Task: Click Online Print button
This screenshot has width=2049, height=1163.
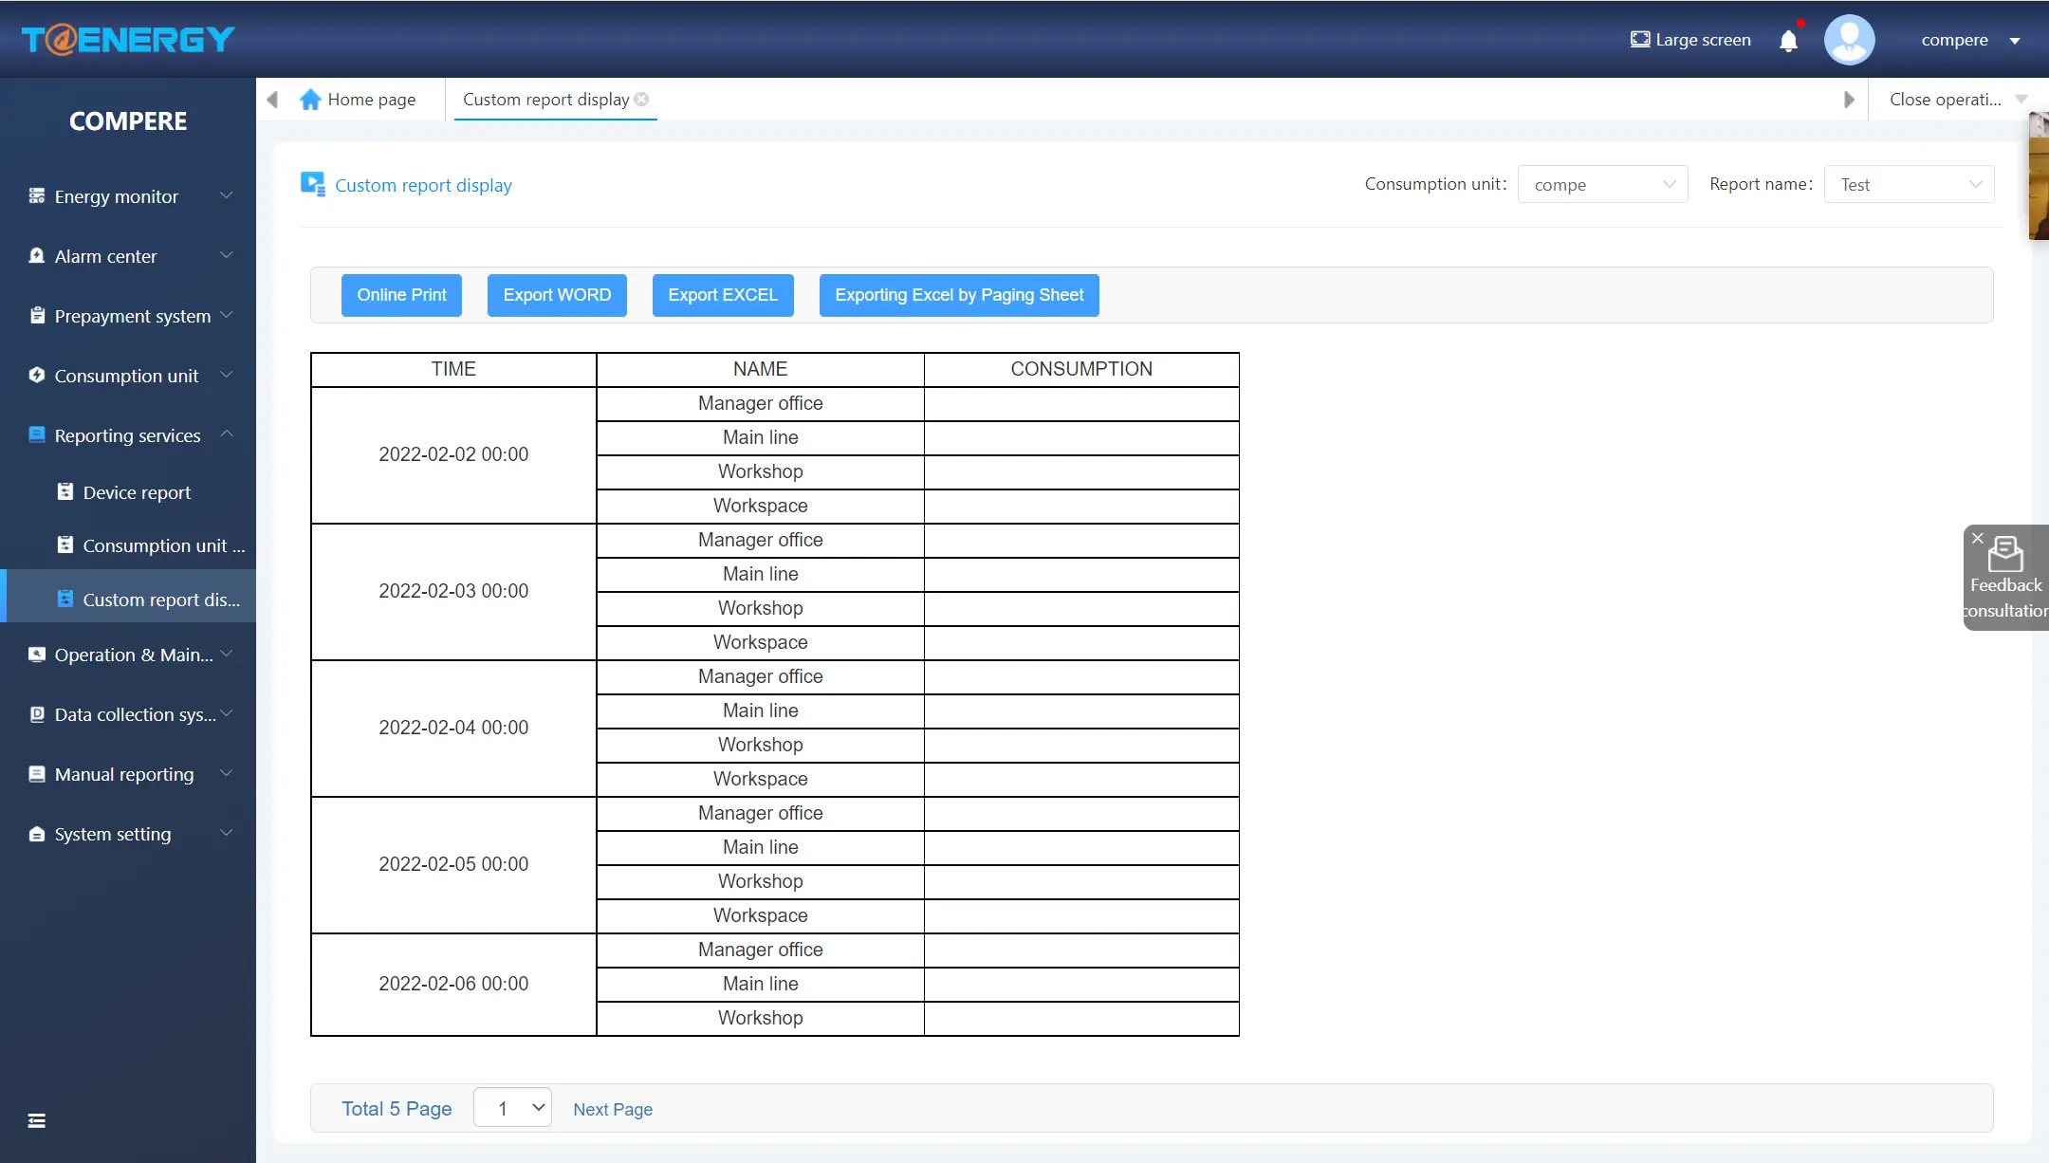Action: click(x=401, y=295)
